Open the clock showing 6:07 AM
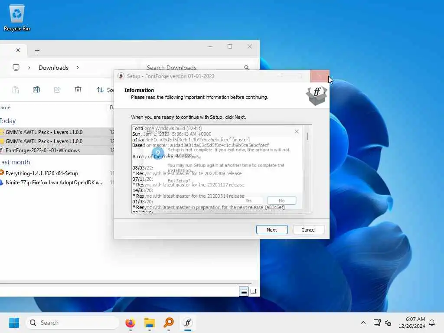444x333 pixels. 412,323
